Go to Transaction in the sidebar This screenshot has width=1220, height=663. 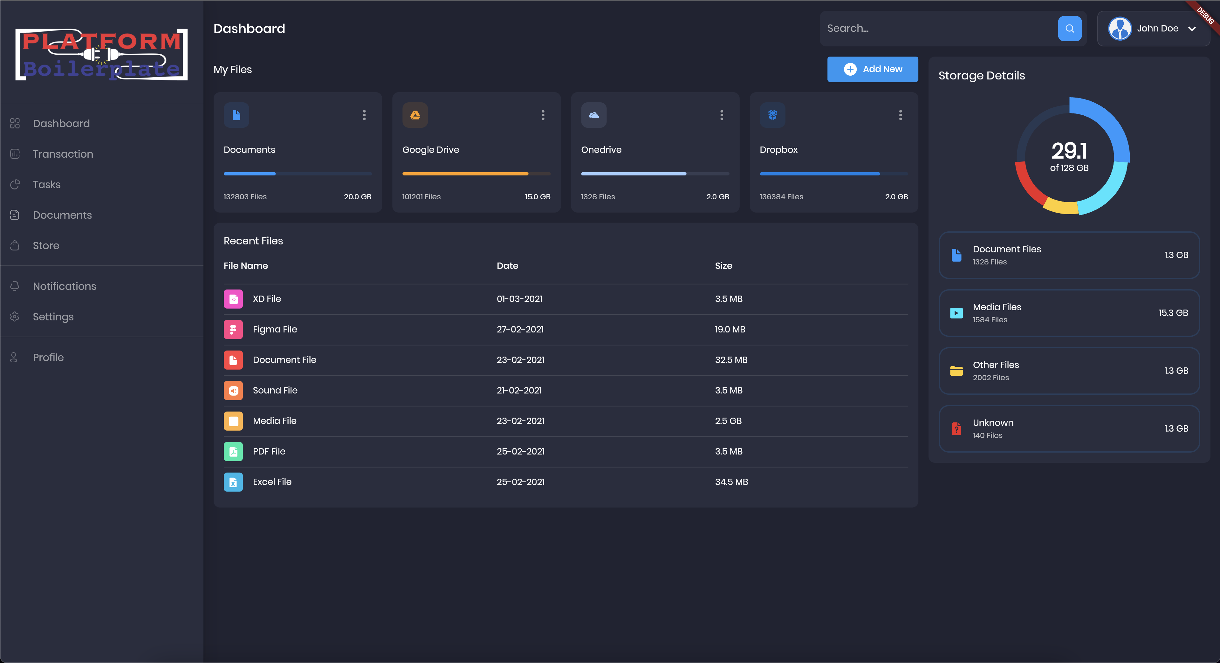[63, 154]
